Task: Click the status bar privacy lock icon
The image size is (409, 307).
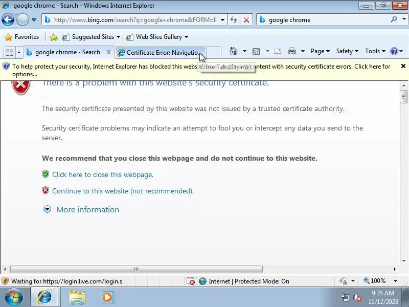Action: click(x=343, y=281)
